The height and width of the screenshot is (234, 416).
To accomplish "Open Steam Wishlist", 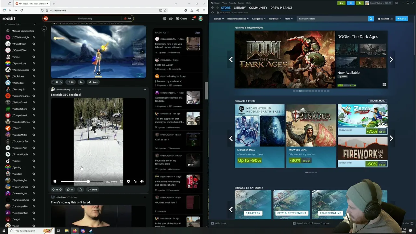I will click(385, 19).
